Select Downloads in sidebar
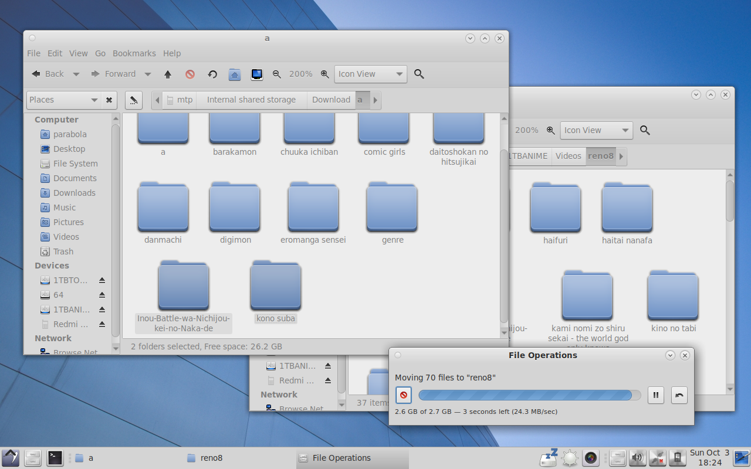This screenshot has height=469, width=751. (x=74, y=193)
